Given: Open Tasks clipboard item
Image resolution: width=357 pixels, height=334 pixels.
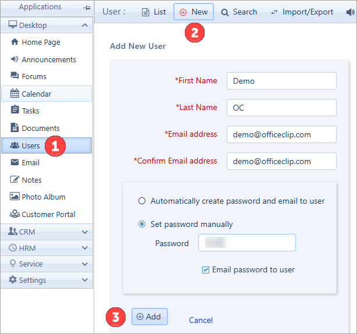Looking at the screenshot, I should point(30,111).
